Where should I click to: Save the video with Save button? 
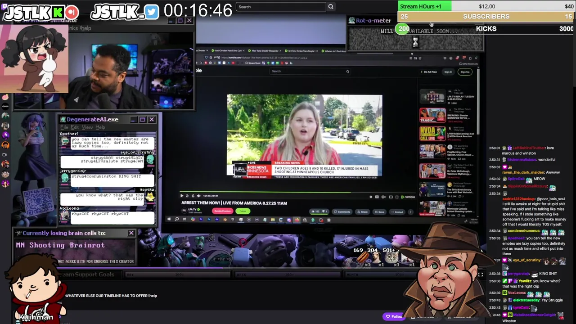tap(379, 211)
